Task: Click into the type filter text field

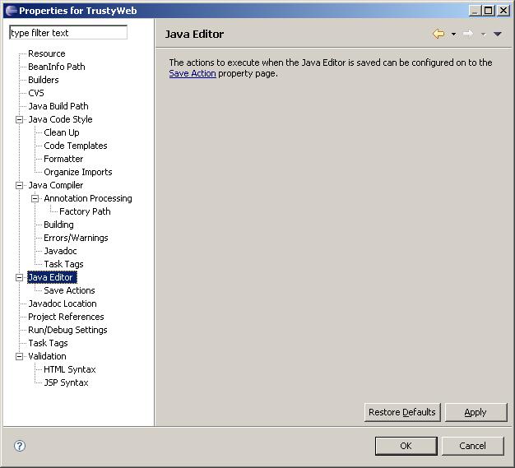Action: pos(68,33)
